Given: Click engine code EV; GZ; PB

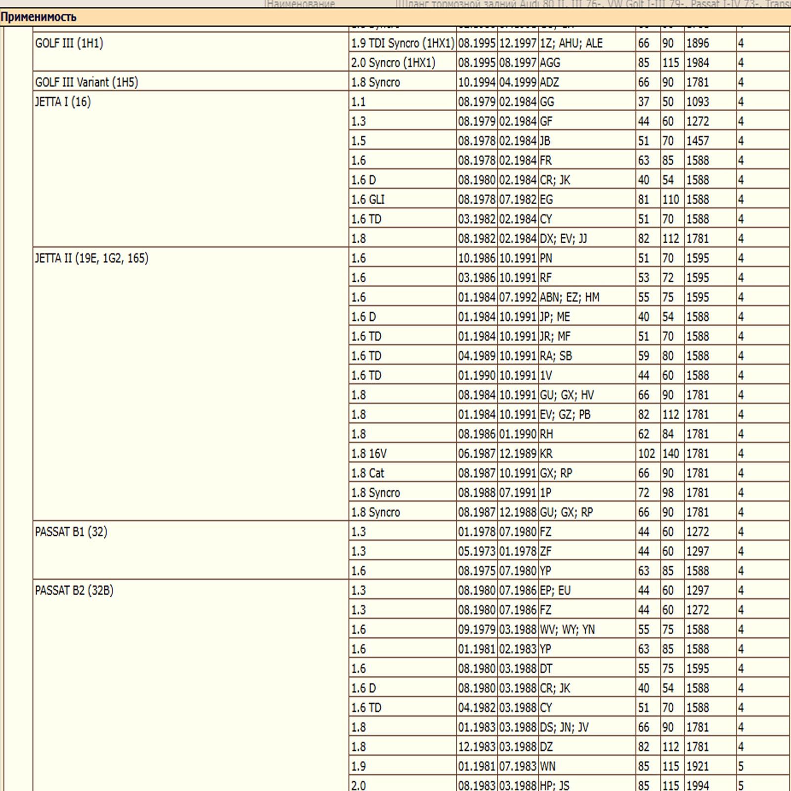Looking at the screenshot, I should pyautogui.click(x=587, y=414).
